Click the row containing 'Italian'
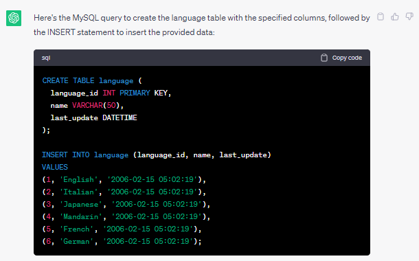The image size is (419, 261). (x=124, y=192)
